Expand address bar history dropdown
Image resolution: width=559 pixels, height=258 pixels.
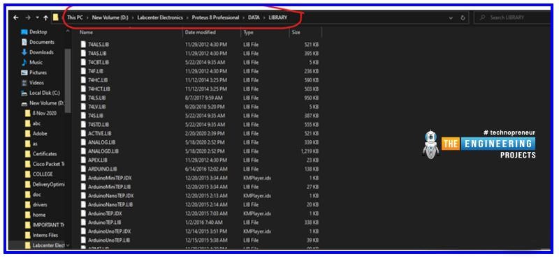tap(451, 17)
